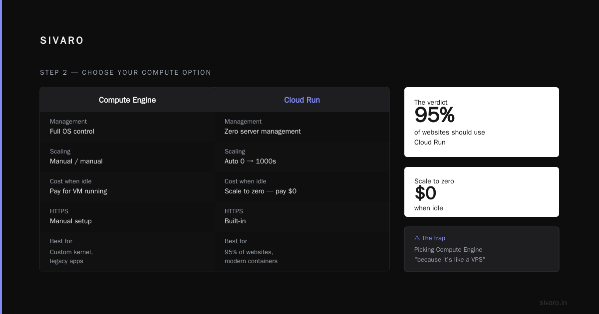Click 'Full OS control' under Compute Engine
The width and height of the screenshot is (599, 314).
point(72,132)
